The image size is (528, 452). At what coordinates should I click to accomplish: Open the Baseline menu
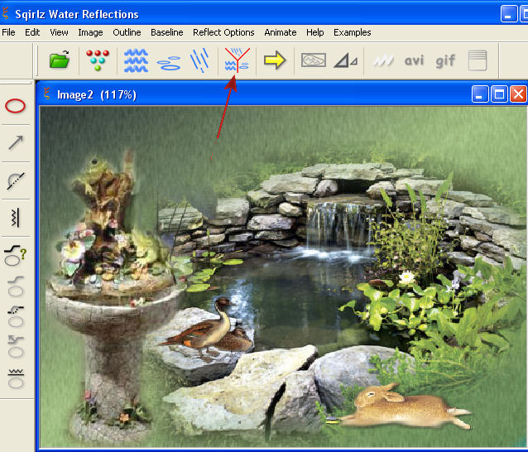pyautogui.click(x=167, y=32)
